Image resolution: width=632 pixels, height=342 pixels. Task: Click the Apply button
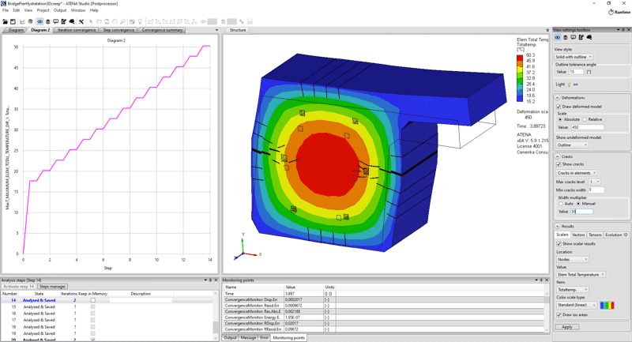(x=567, y=327)
